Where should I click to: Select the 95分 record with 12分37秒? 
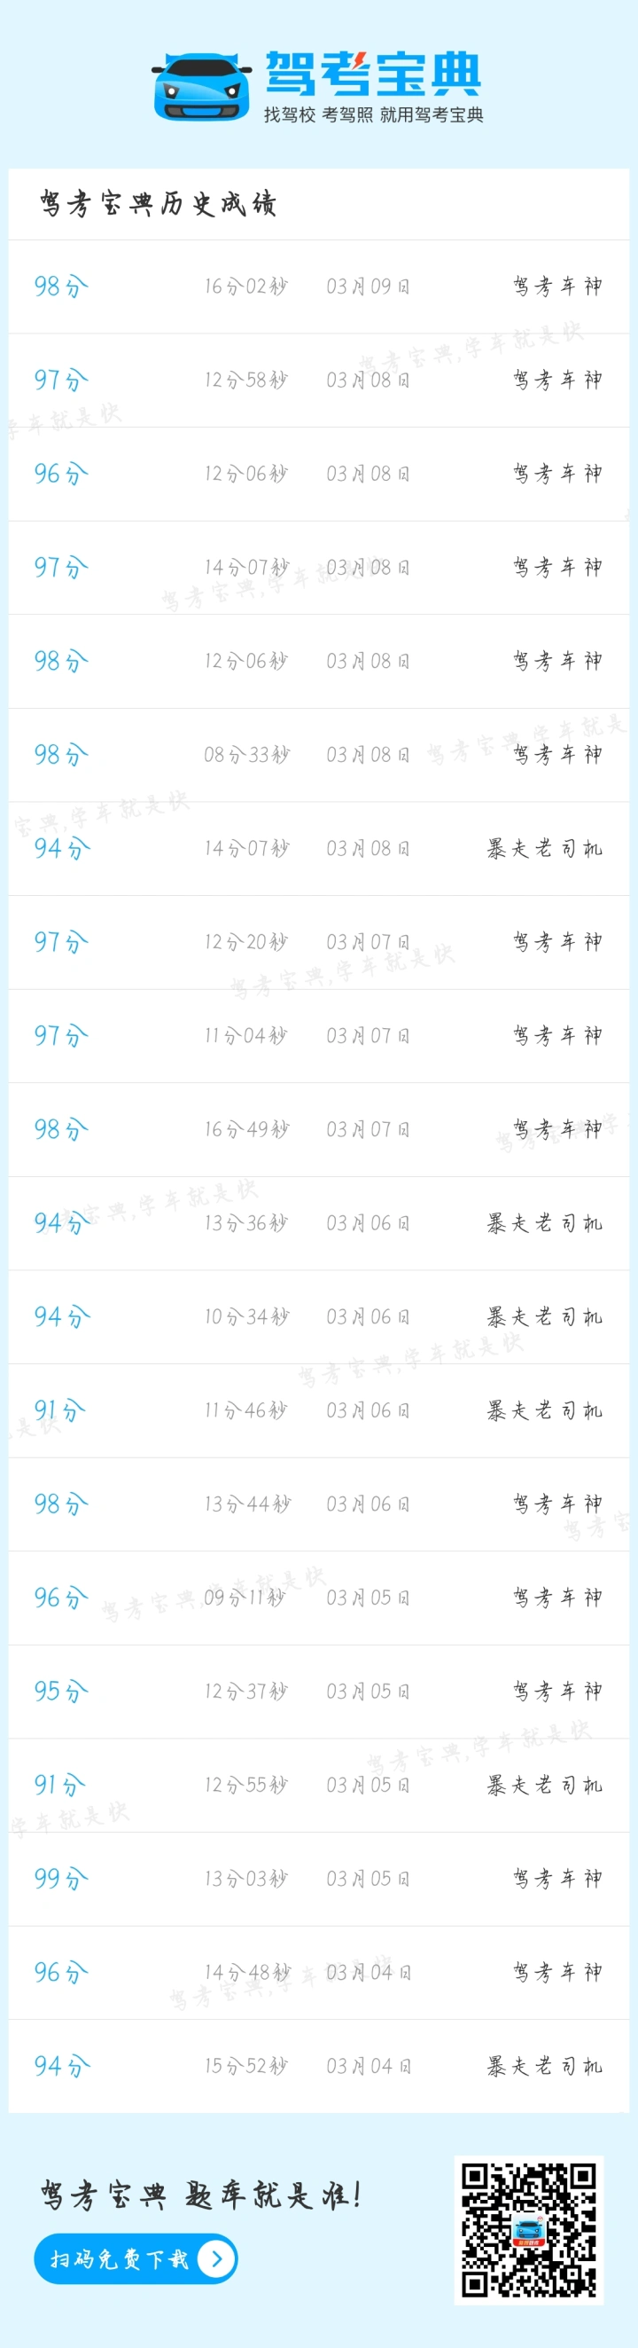tap(318, 1691)
